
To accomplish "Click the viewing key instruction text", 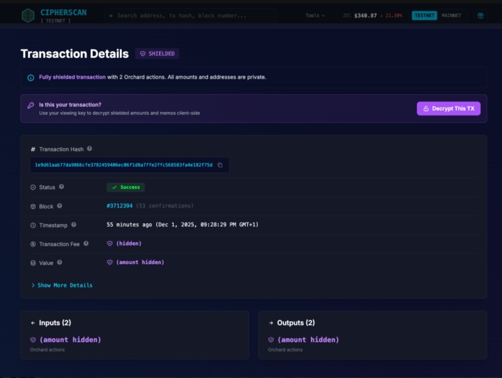I will tap(119, 113).
